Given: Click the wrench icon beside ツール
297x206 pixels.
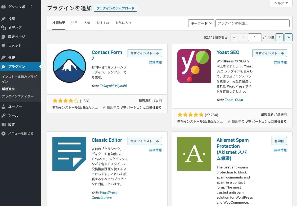Looking at the screenshot, I should [3, 115].
